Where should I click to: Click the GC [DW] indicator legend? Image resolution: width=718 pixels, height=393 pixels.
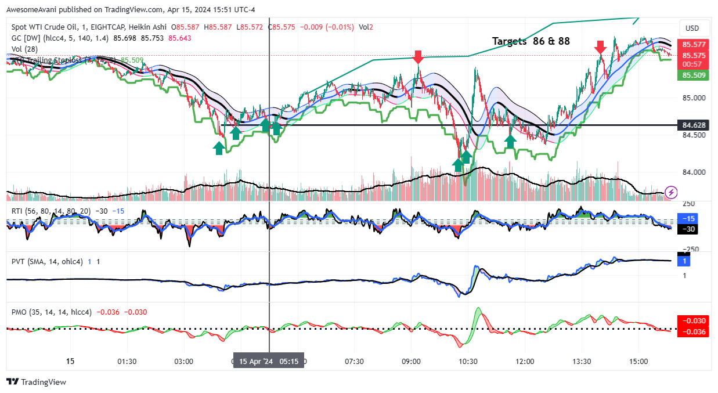click(x=60, y=38)
